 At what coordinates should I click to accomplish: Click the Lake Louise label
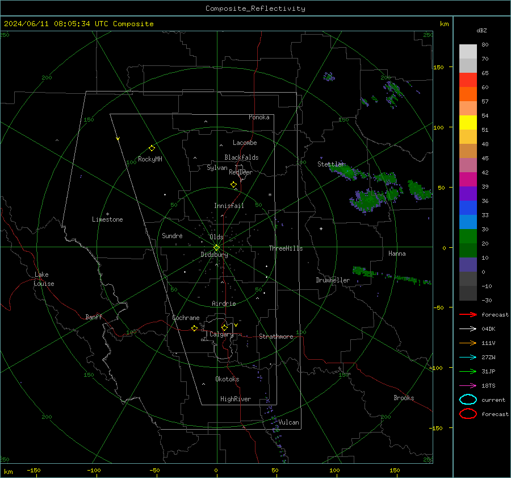pos(44,279)
